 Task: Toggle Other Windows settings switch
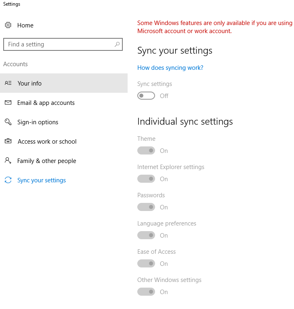point(146,292)
